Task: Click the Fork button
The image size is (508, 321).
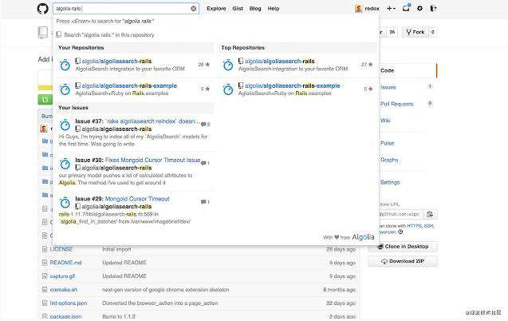Action: point(415,32)
